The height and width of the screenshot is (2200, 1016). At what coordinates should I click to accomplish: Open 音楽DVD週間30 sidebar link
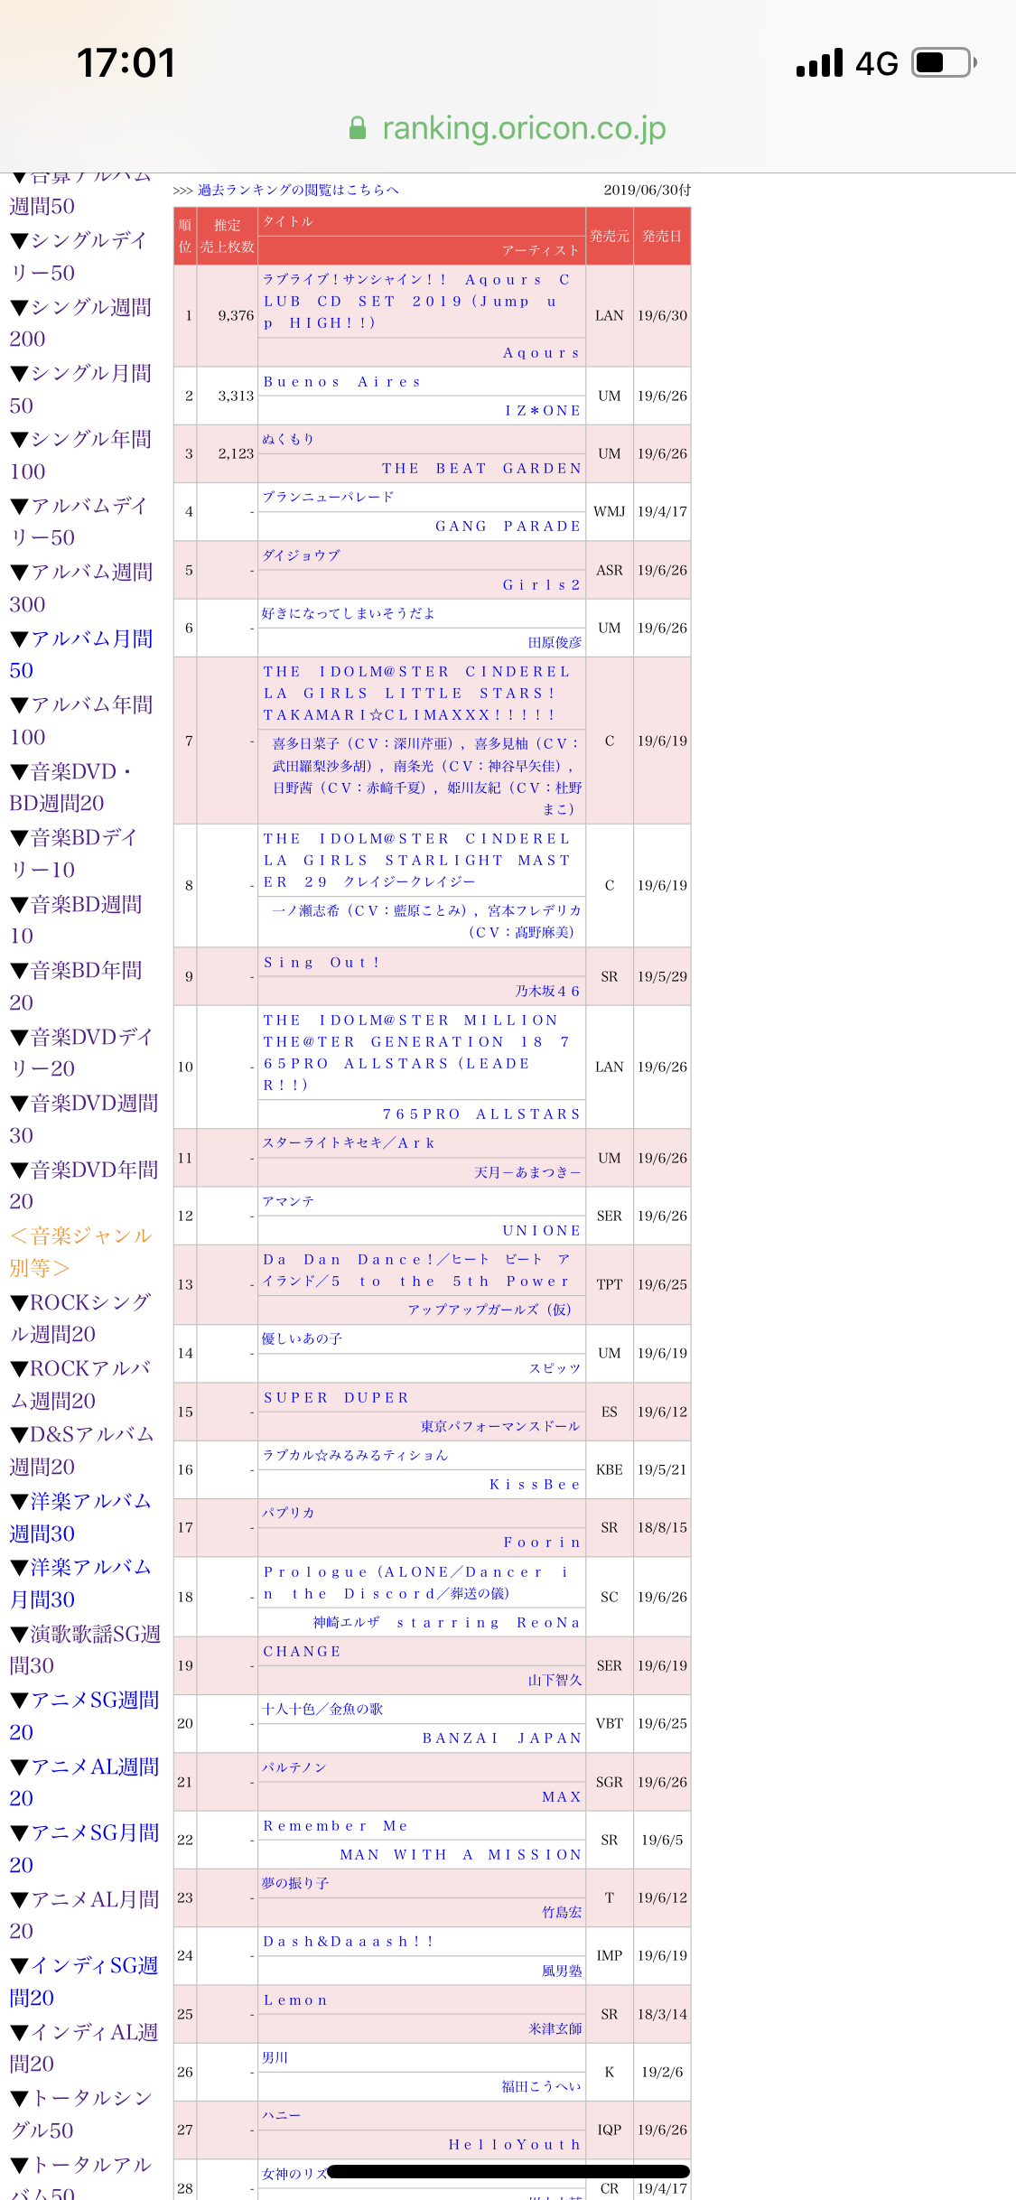click(84, 1119)
